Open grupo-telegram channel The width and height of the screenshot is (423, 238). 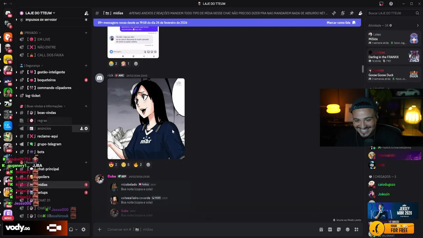click(53, 144)
